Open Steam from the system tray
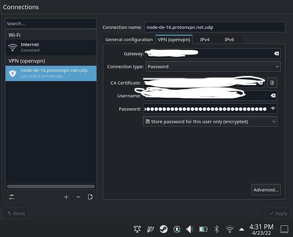The width and height of the screenshot is (293, 237). point(163,229)
